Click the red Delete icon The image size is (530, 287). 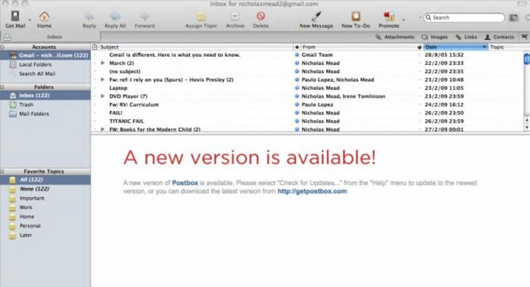click(x=261, y=16)
